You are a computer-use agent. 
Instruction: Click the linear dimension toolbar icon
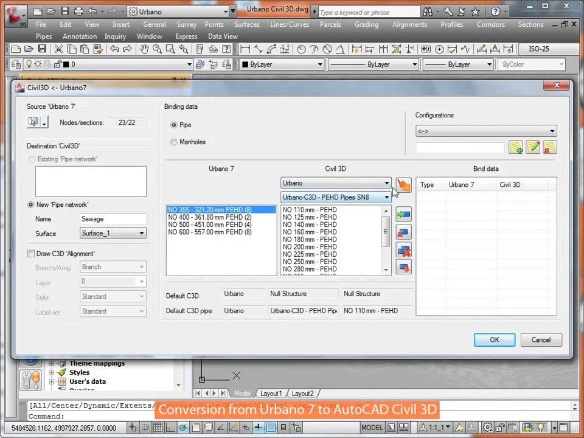click(x=245, y=49)
